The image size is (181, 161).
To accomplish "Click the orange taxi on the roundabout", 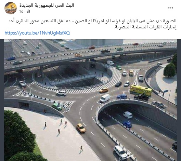I will click(104, 90).
